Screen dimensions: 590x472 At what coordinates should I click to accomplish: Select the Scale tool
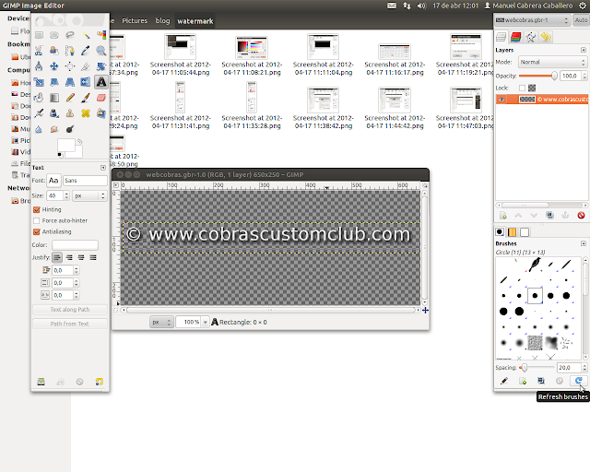coord(39,82)
